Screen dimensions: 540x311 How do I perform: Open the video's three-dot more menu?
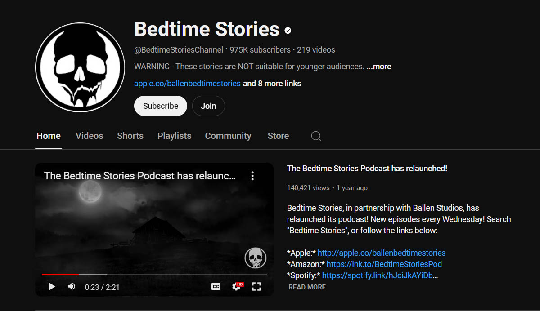coord(252,176)
